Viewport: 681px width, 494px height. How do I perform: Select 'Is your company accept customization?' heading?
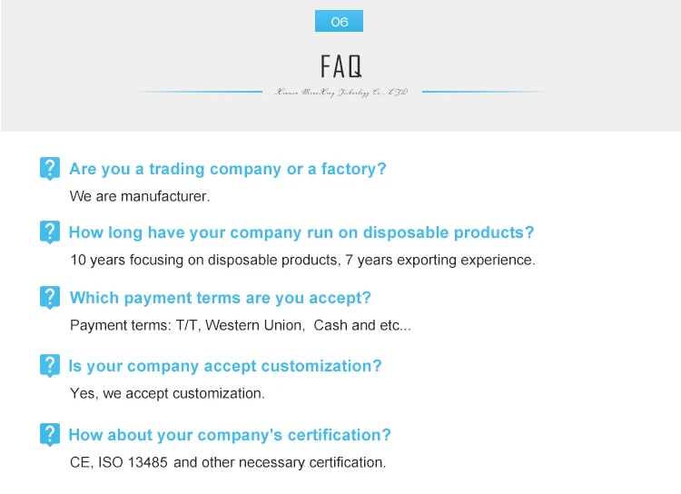point(225,366)
